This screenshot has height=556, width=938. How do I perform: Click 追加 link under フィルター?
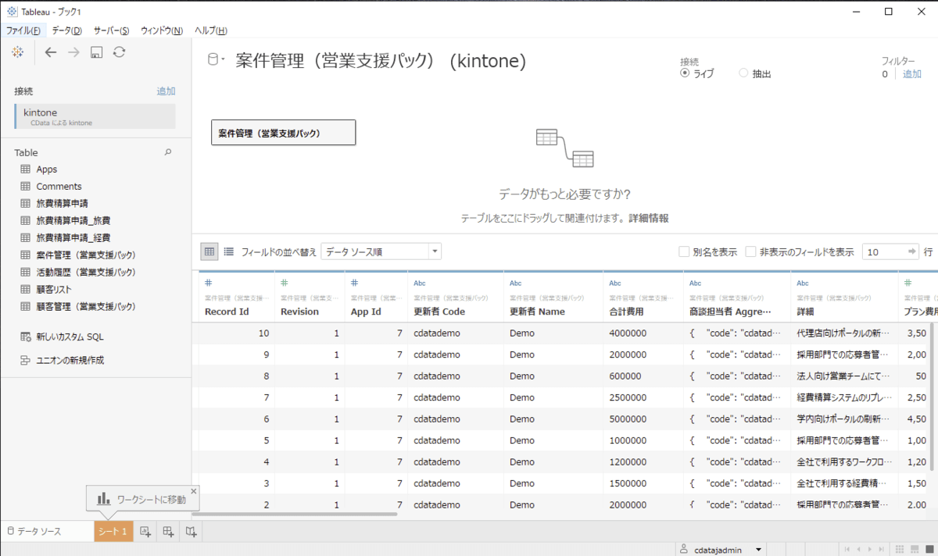912,74
